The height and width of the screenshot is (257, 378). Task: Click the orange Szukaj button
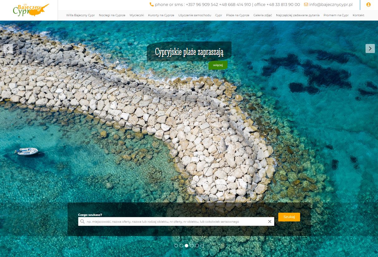289,217
